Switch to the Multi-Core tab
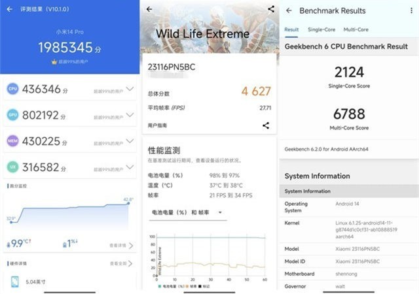This screenshot has height=294, width=419. tap(356, 29)
